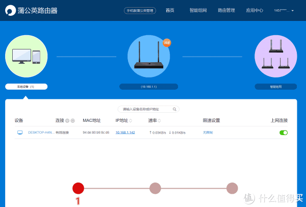Open the 智能组网 item in the top menu
This screenshot has width=306, height=207.
tap(198, 10)
